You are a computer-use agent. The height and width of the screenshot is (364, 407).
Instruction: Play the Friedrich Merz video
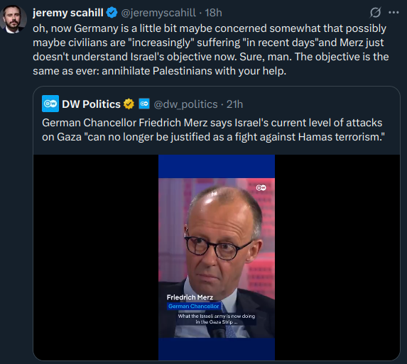click(217, 258)
